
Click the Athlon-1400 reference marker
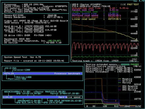click(x=24, y=77)
